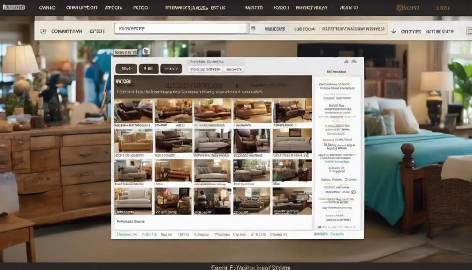The height and width of the screenshot is (270, 472).
Task: Open the first sofa thumbnail in top row
Action: point(134,110)
